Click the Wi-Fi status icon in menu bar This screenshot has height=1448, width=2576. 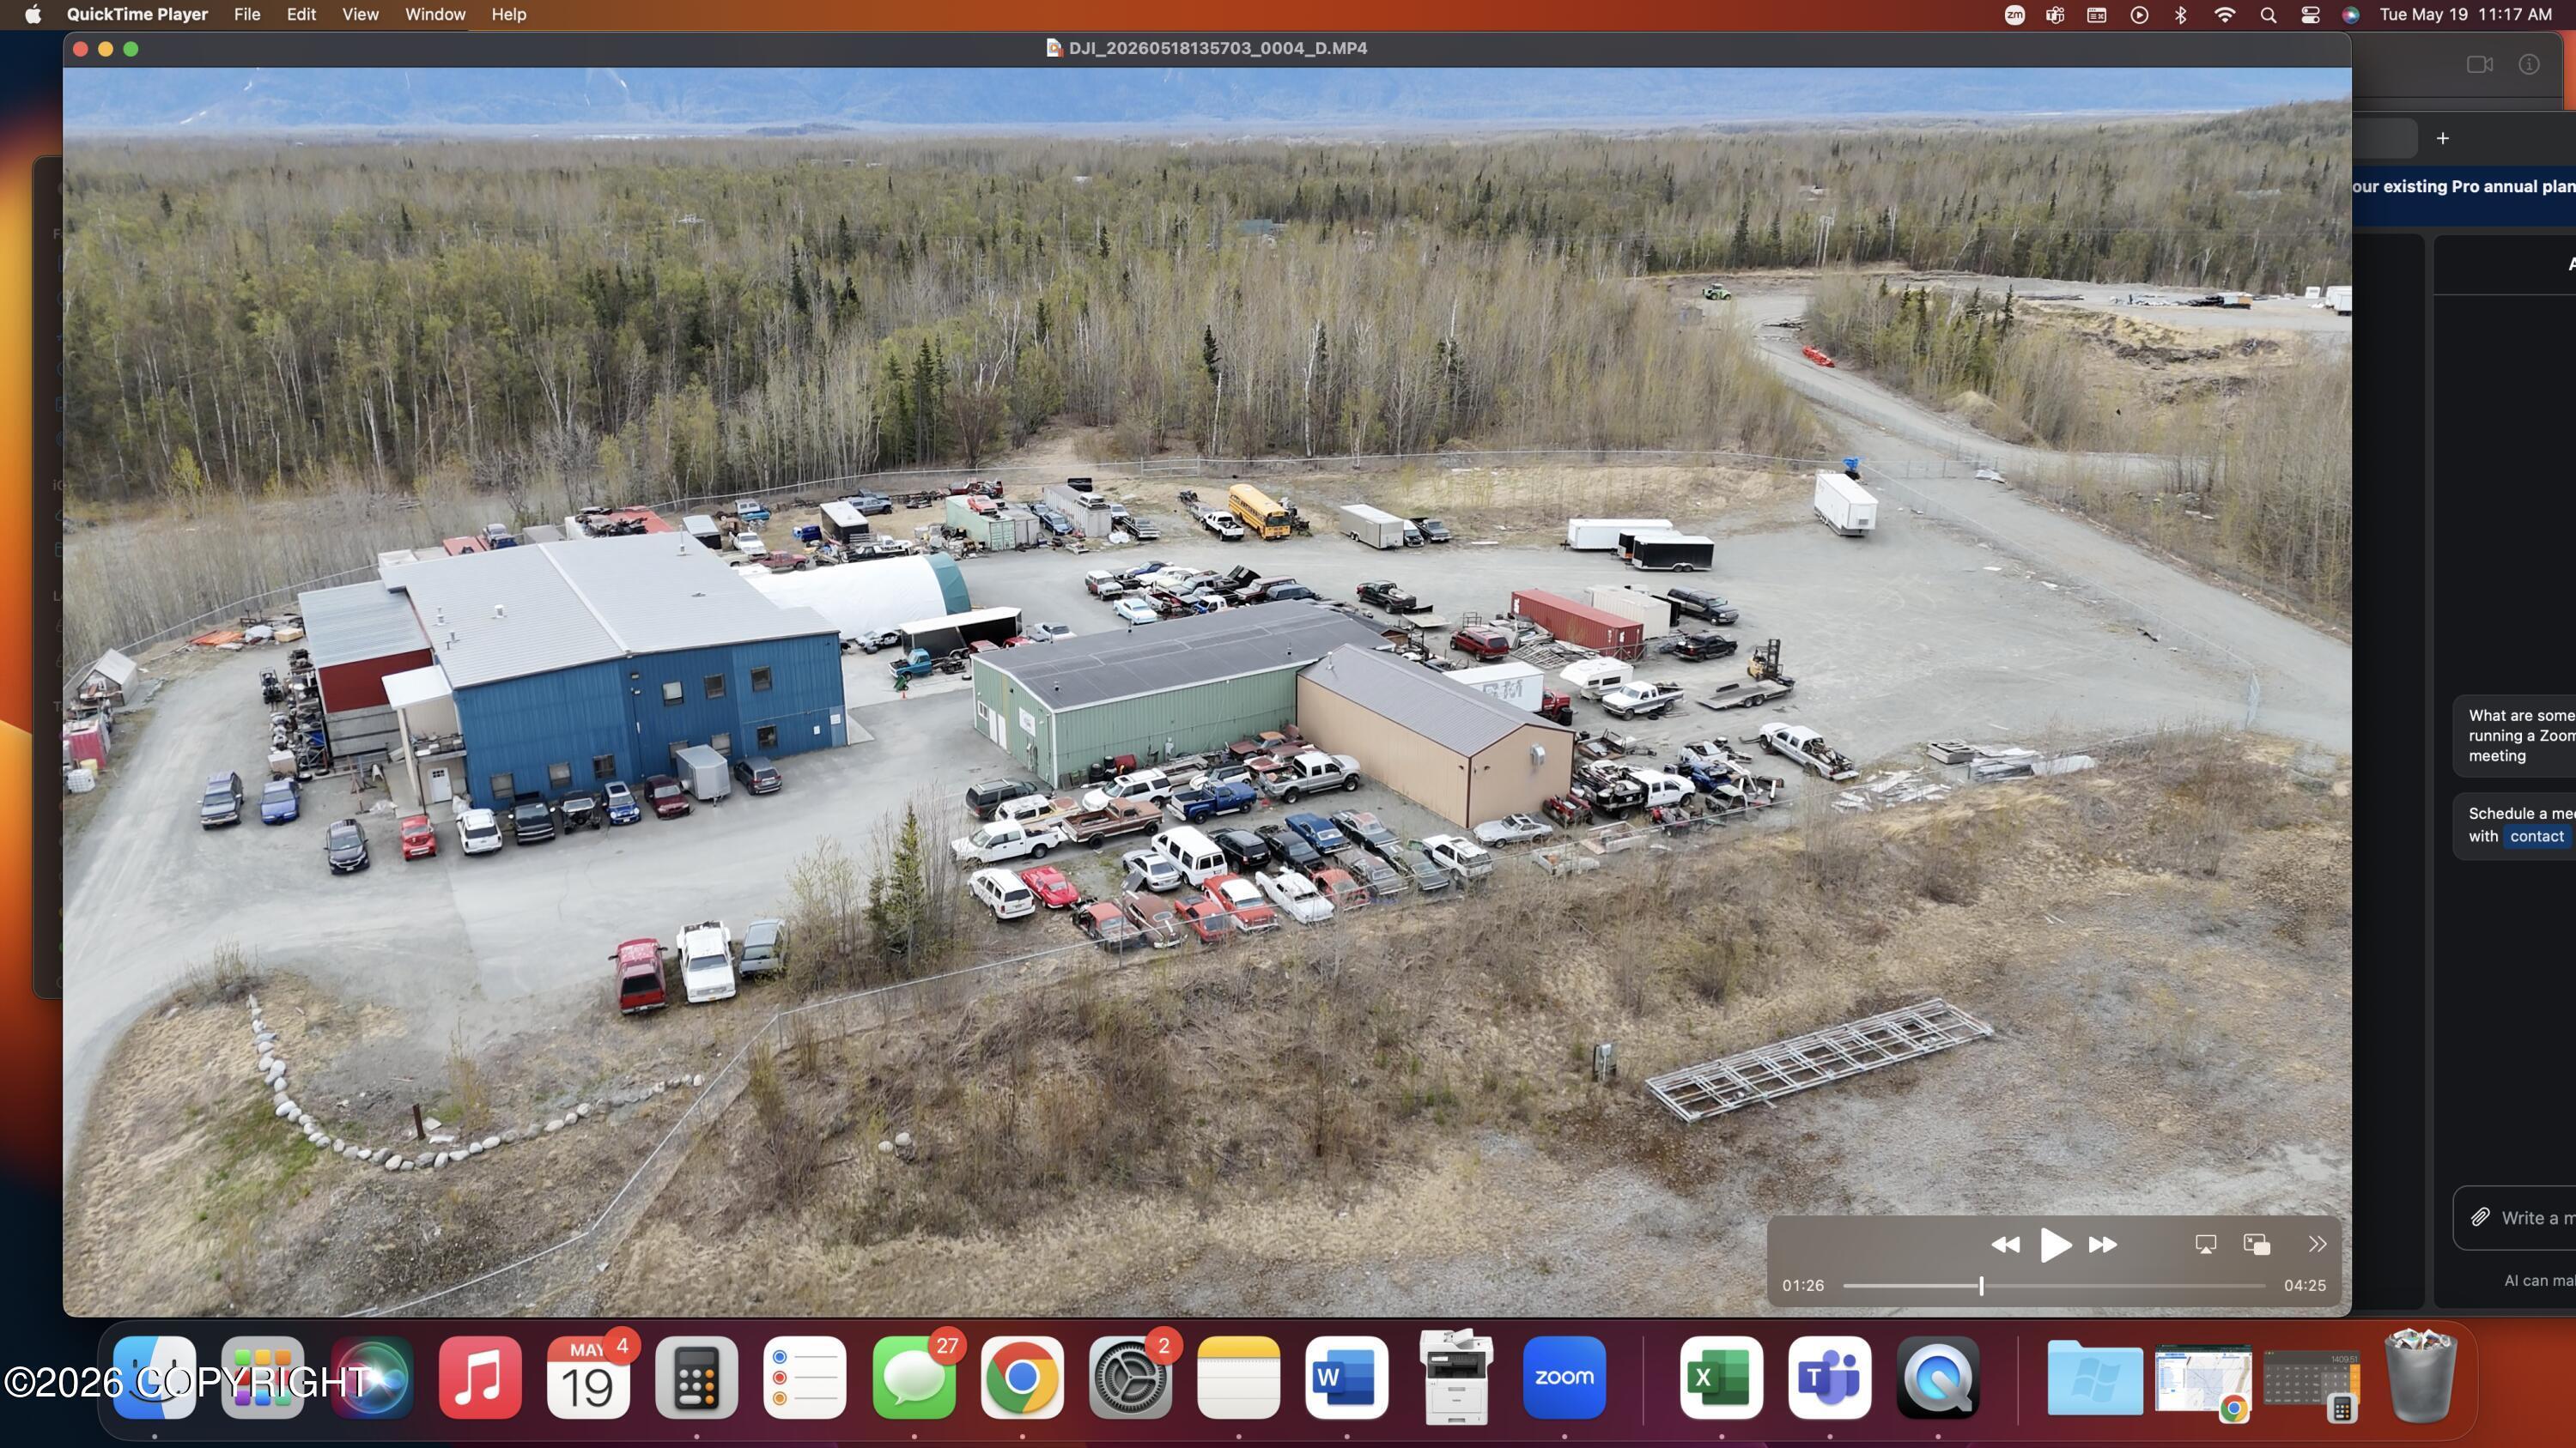pos(2224,14)
